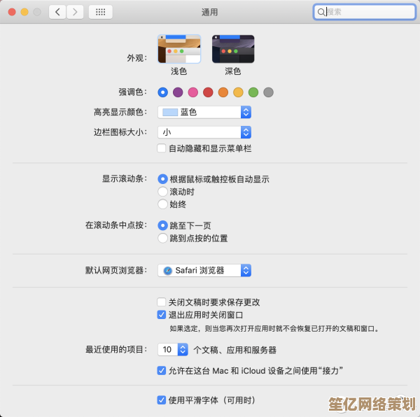
Task: Choose the purple accent color
Action: 178,92
